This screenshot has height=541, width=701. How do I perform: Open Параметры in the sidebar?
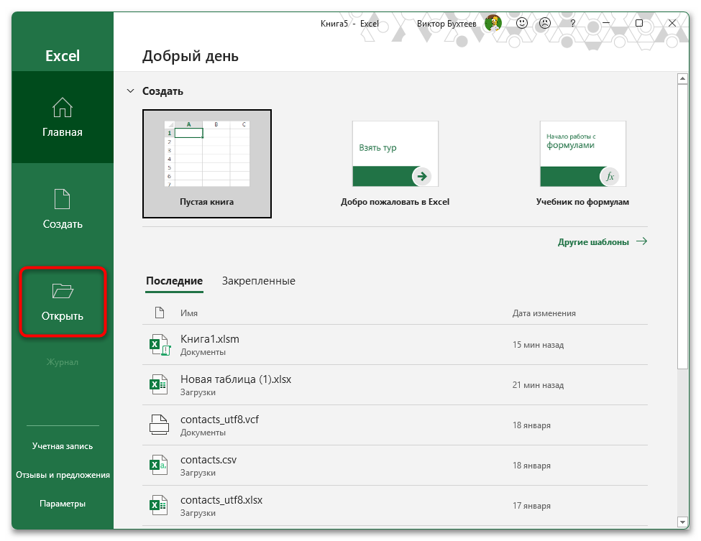(x=63, y=504)
